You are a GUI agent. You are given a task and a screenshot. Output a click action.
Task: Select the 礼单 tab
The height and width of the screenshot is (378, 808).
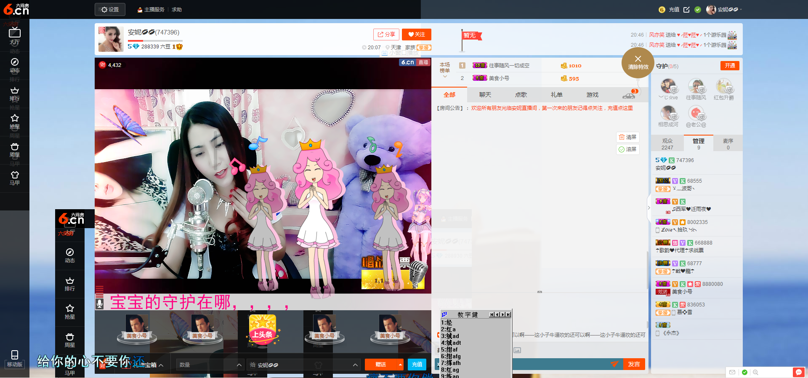coord(557,95)
